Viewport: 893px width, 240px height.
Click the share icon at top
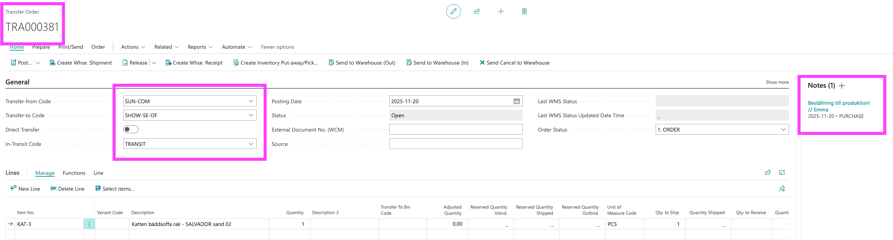[x=477, y=11]
